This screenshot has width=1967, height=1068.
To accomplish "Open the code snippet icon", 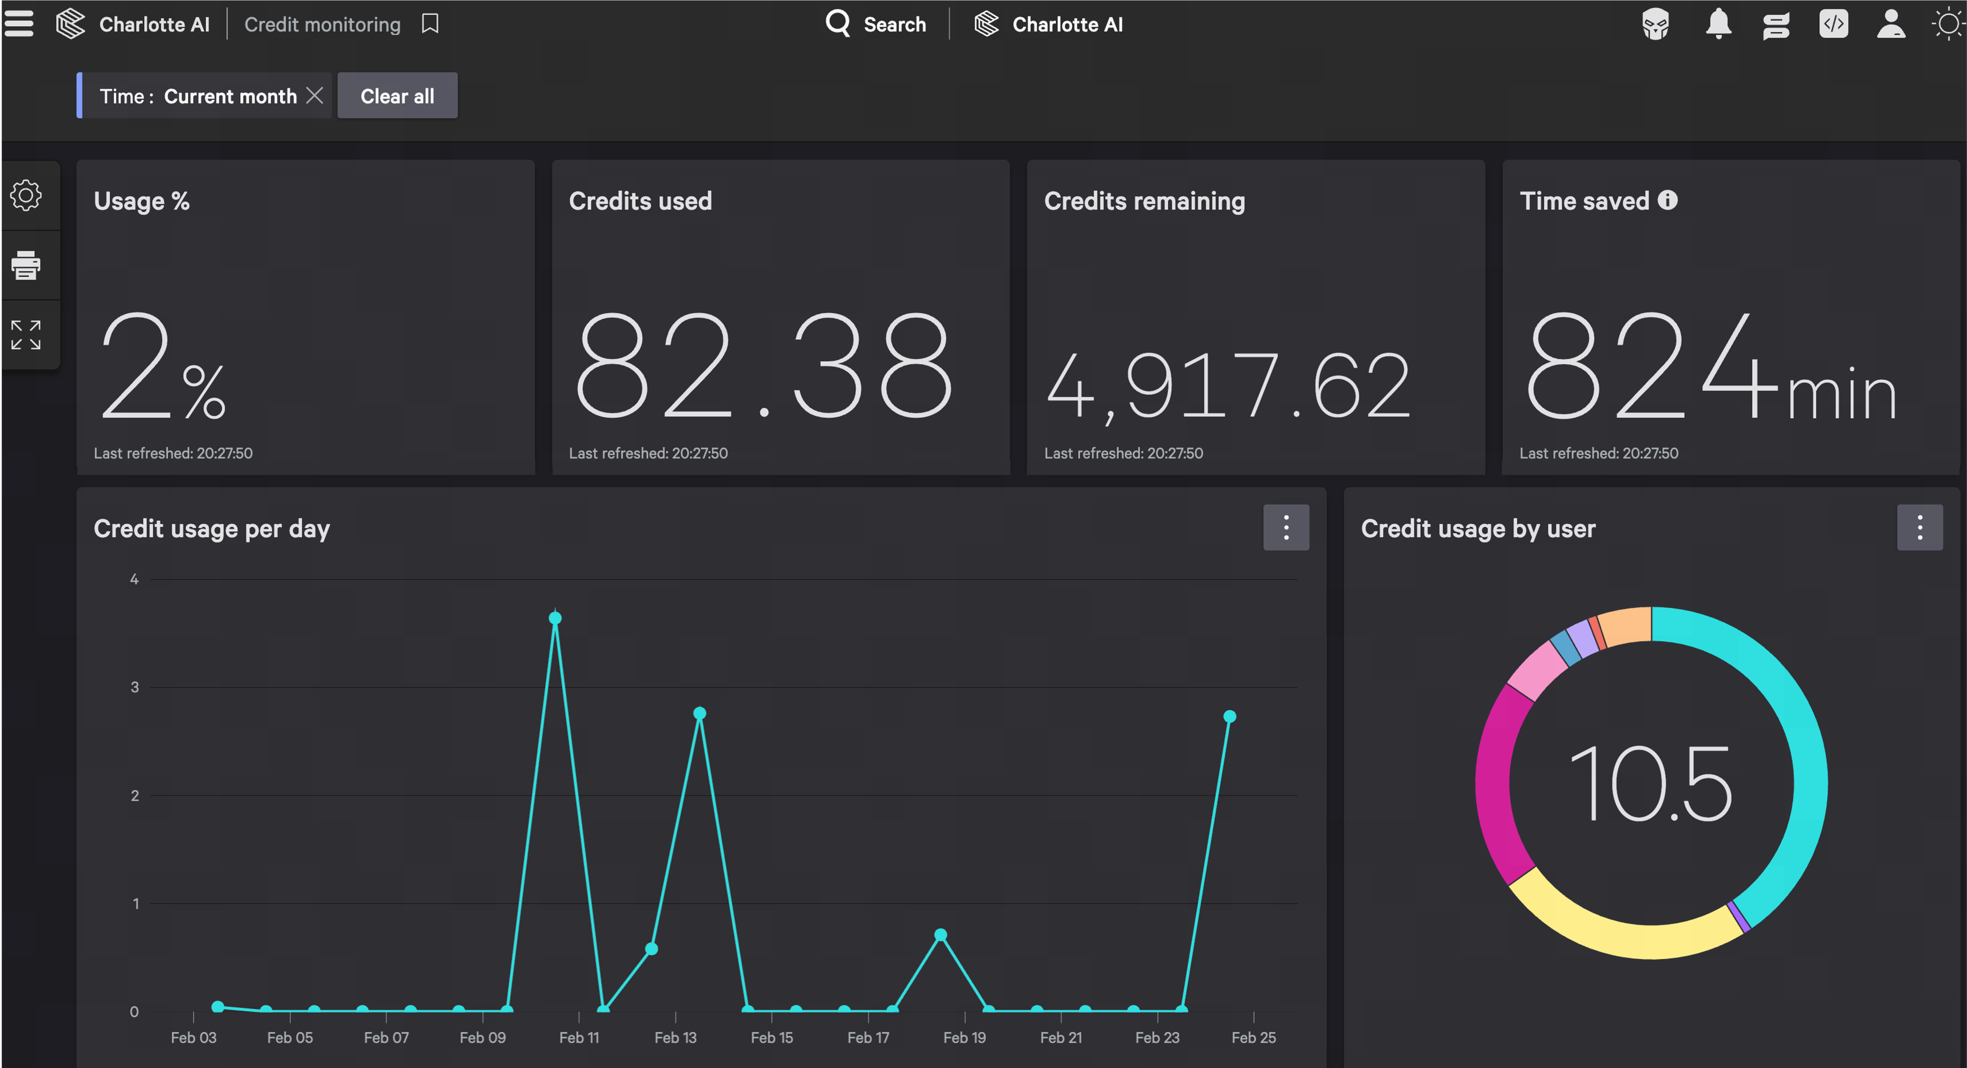I will click(x=1833, y=24).
